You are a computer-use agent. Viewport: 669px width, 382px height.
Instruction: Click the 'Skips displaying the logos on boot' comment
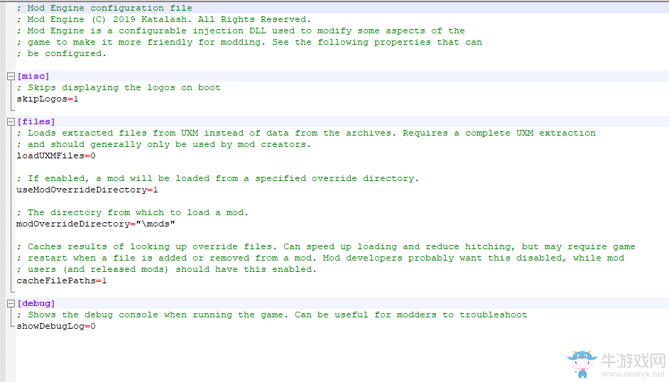119,88
